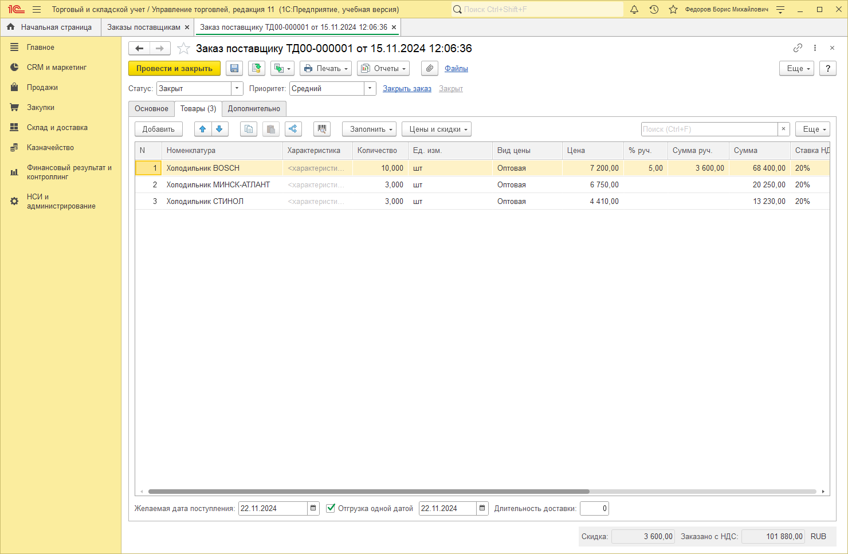848x554 pixels.
Task: Move row up with blue arrow
Action: point(203,129)
